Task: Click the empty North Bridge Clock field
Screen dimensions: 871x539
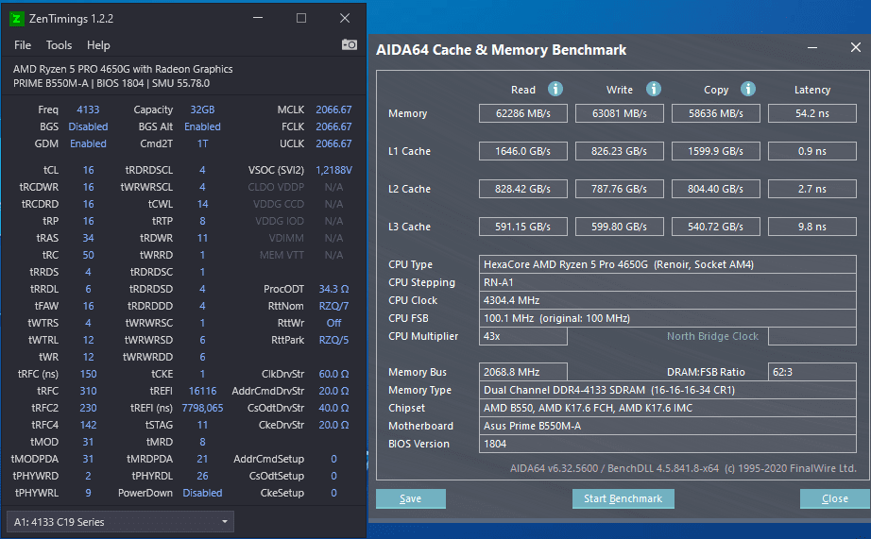Action: (x=812, y=336)
